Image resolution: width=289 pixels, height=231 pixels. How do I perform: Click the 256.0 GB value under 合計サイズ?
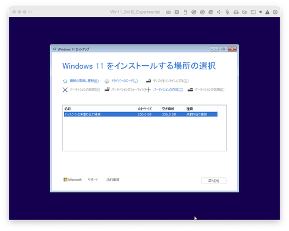tap(144, 114)
